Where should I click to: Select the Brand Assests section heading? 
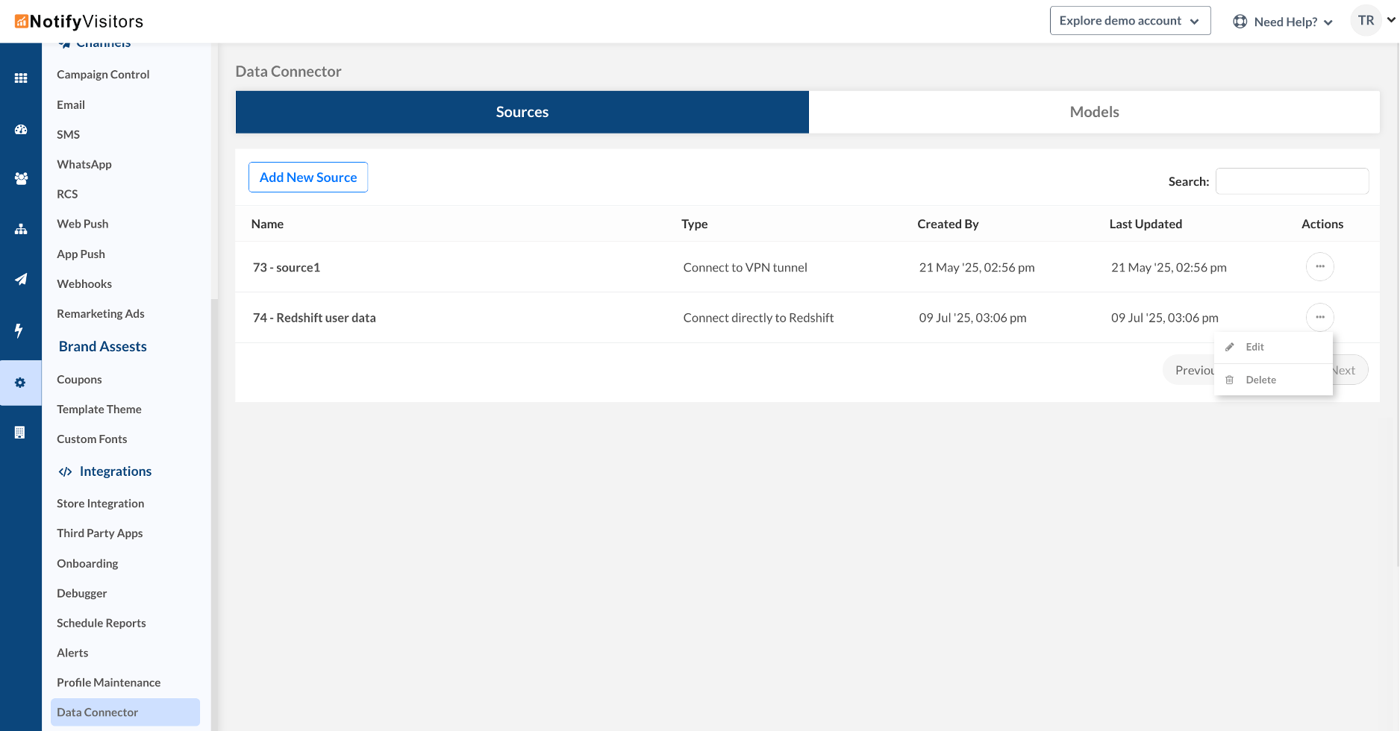(x=103, y=347)
